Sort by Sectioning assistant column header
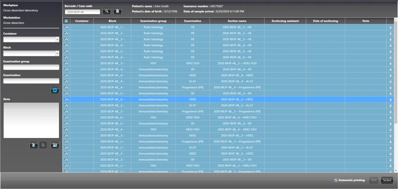Image resolution: width=398 pixels, height=189 pixels. (285, 21)
